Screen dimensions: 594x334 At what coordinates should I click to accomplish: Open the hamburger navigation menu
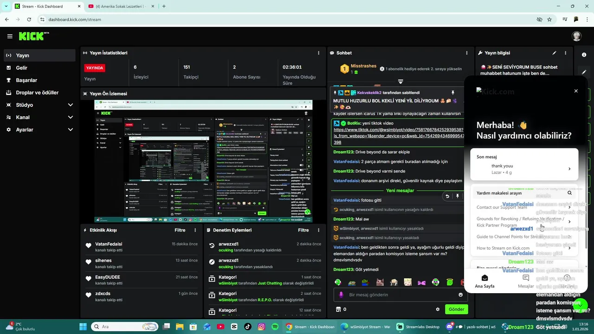10,36
